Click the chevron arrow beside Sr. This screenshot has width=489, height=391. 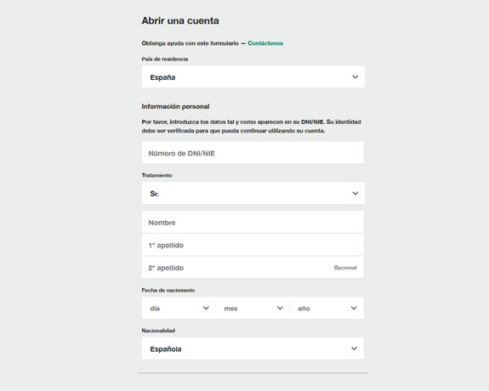(x=355, y=193)
